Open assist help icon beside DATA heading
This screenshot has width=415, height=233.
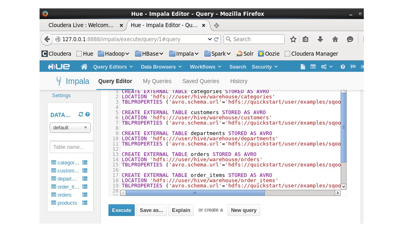click(88, 115)
